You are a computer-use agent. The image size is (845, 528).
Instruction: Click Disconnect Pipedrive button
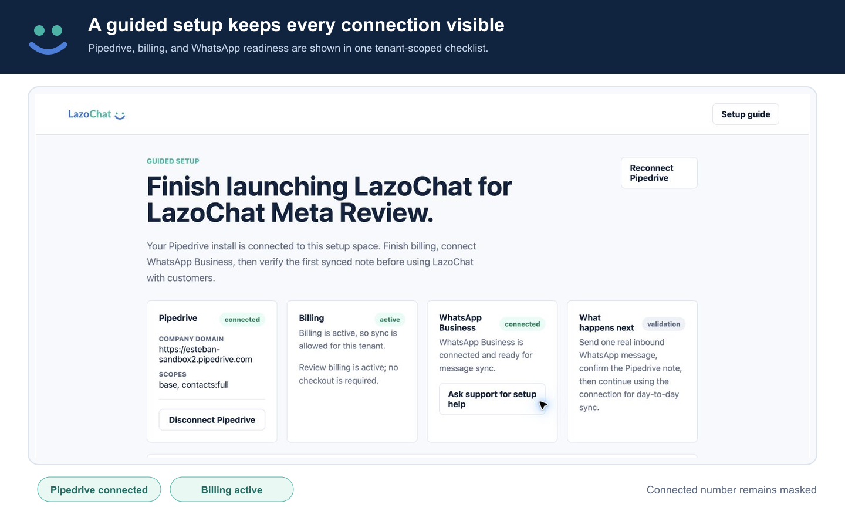212,420
